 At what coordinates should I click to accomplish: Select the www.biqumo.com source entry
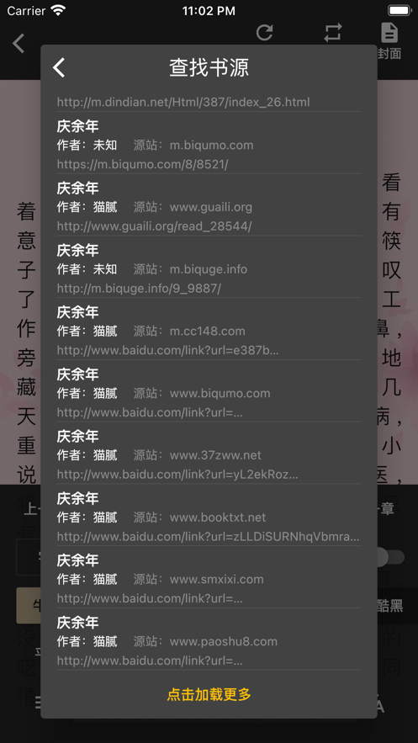point(209,392)
